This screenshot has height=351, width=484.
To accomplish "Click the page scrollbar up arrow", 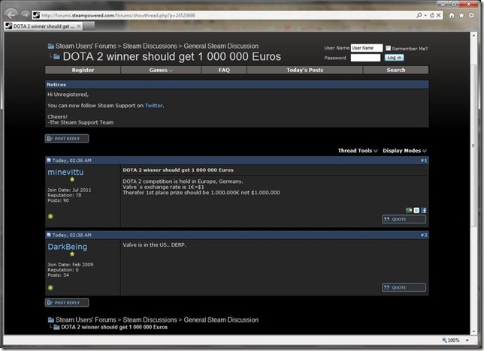I will [x=473, y=36].
